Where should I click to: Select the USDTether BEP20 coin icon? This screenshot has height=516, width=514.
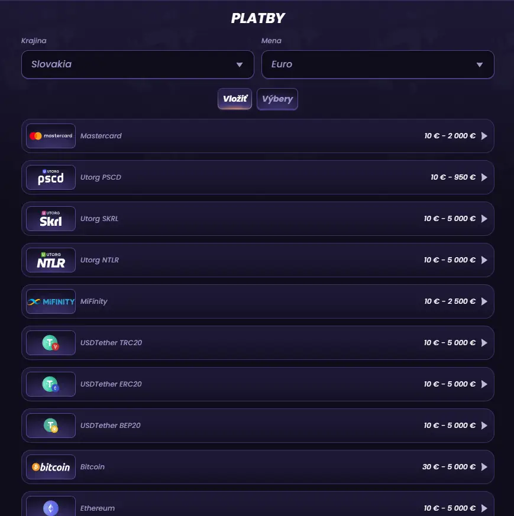[x=51, y=426]
